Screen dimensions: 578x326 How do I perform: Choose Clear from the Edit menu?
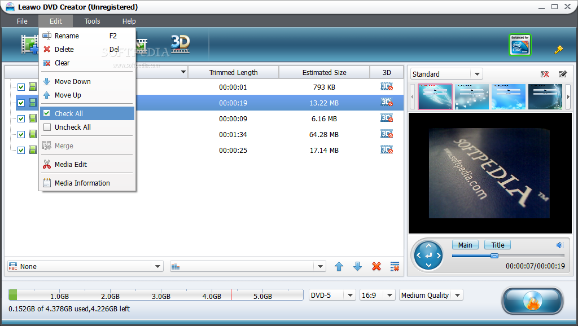[x=87, y=63]
